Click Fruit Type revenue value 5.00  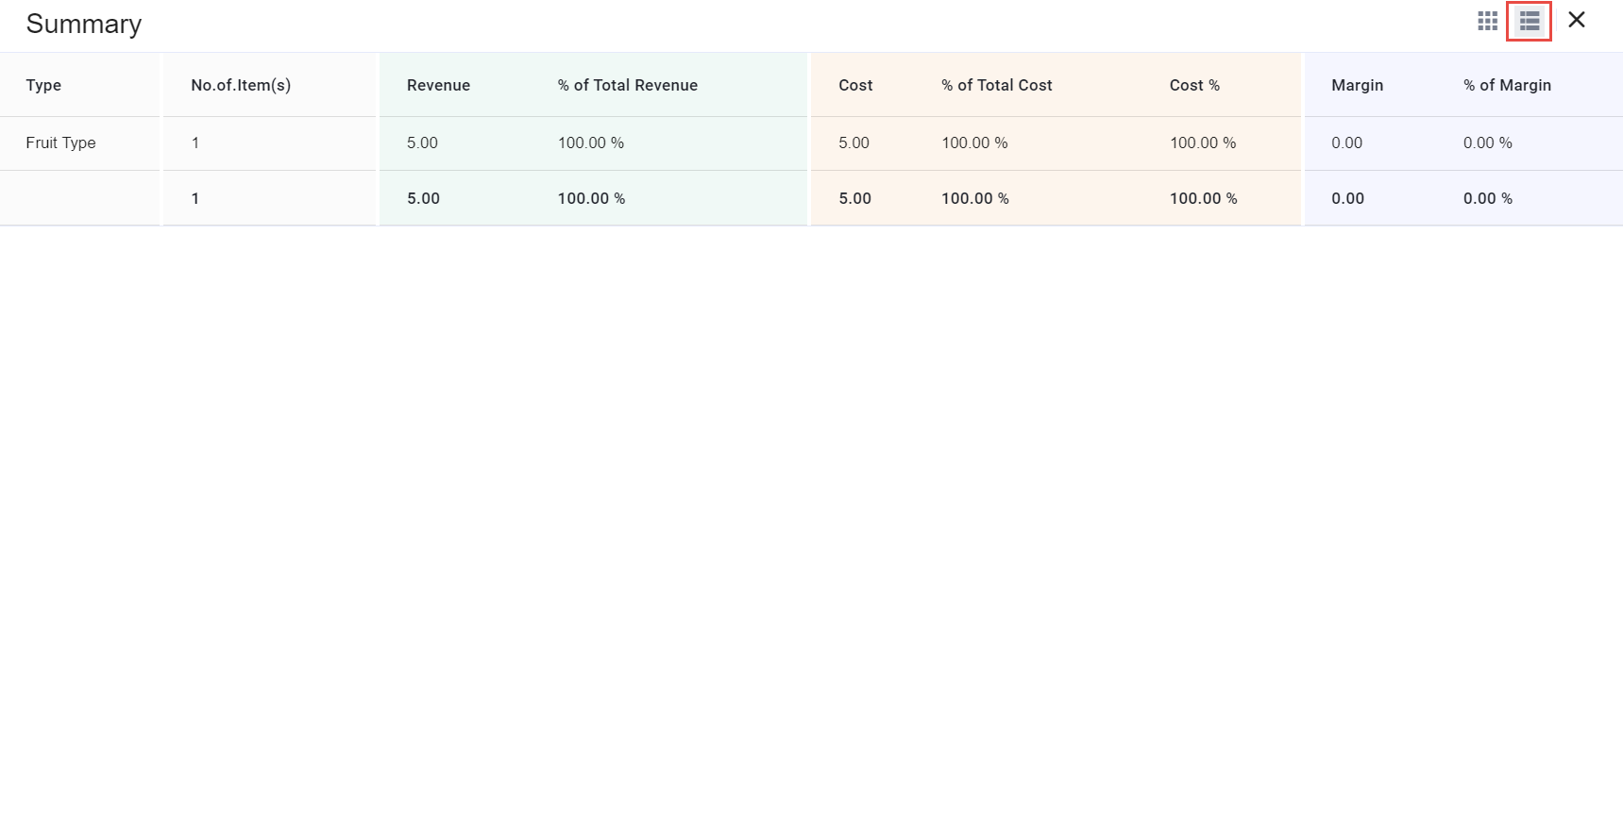click(422, 142)
